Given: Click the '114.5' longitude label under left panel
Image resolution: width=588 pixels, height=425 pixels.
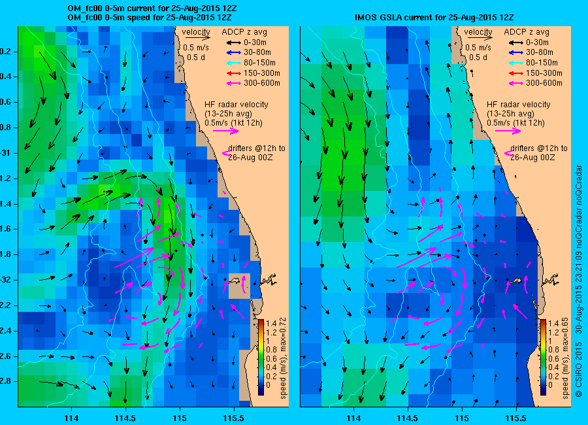Looking at the screenshot, I should coord(125,418).
